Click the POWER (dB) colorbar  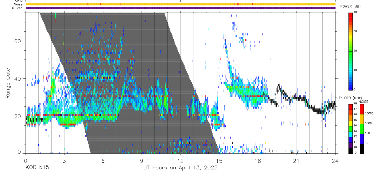click(x=351, y=51)
